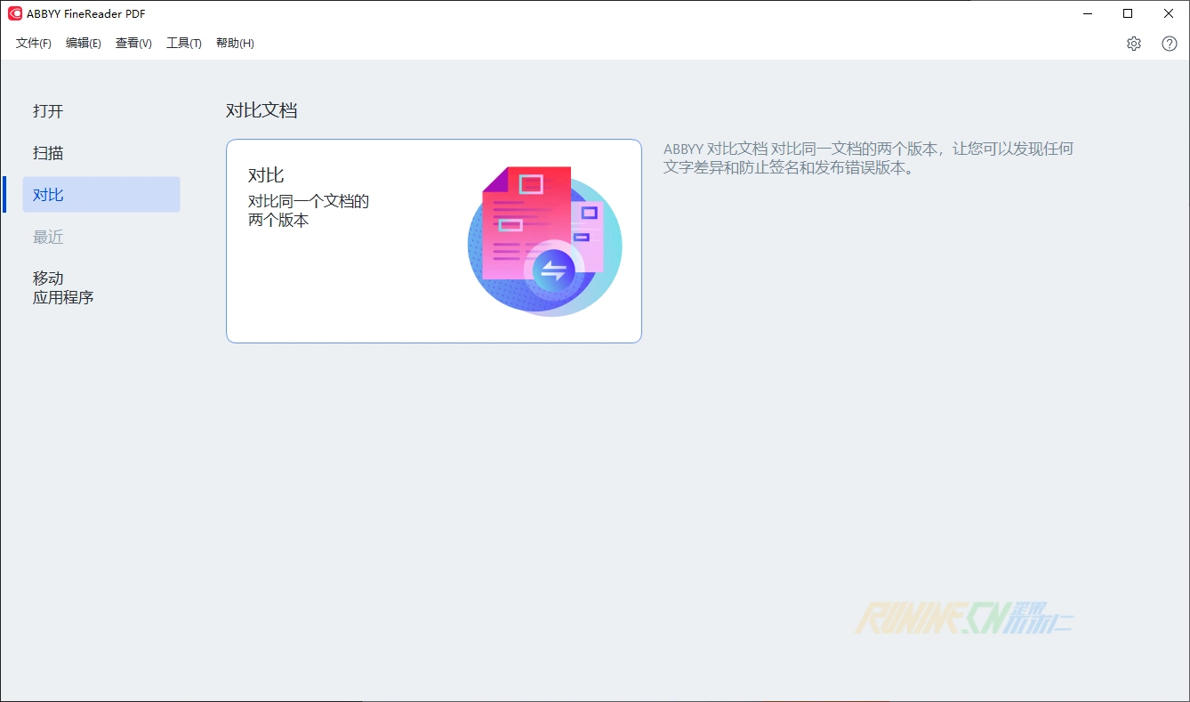Open the settings gear icon
This screenshot has width=1190, height=702.
pos(1133,44)
